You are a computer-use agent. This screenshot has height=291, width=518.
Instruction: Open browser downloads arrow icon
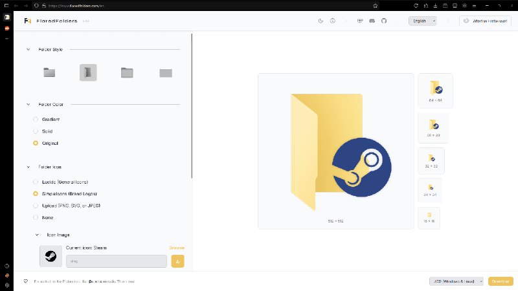(435, 6)
